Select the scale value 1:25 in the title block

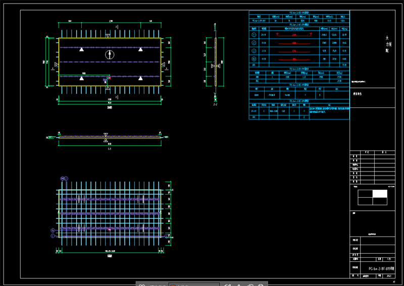(388, 259)
